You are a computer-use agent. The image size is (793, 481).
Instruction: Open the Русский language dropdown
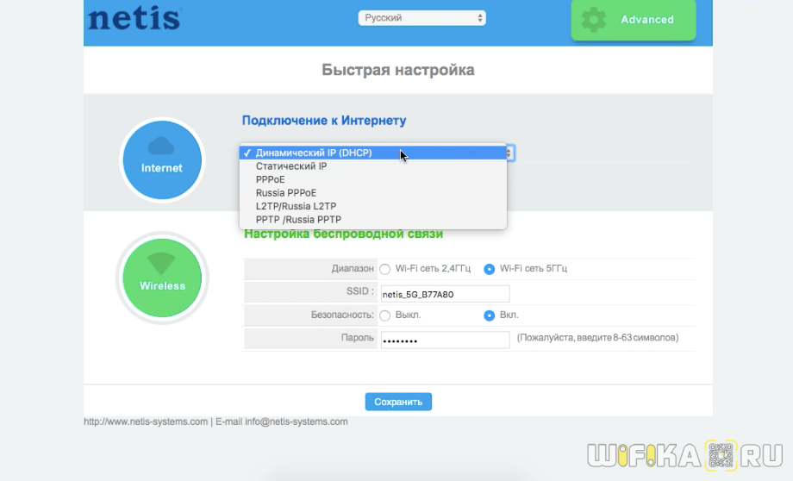click(421, 18)
